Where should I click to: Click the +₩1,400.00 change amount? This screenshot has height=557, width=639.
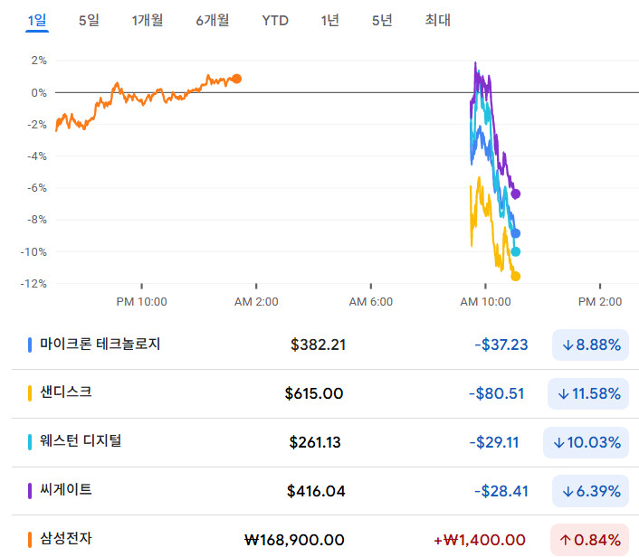click(x=480, y=540)
